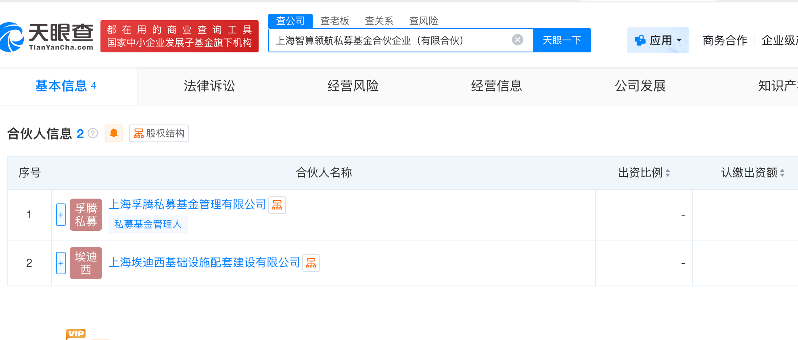Select the 查关系 search tab
Image resolution: width=798 pixels, height=340 pixels.
point(379,21)
